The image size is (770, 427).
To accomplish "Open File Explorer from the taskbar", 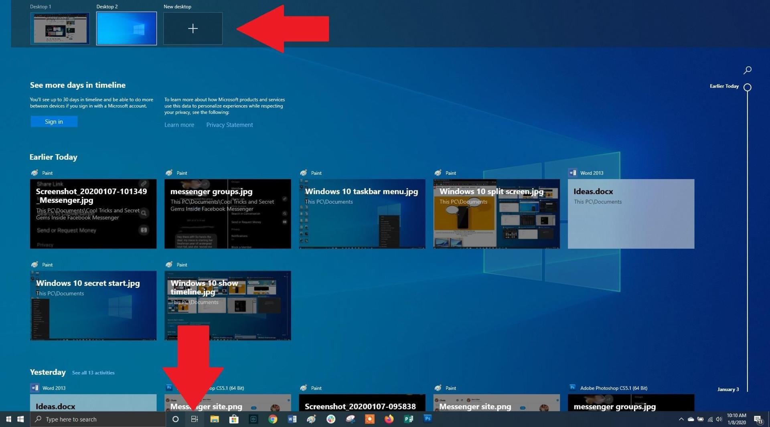I will click(215, 419).
